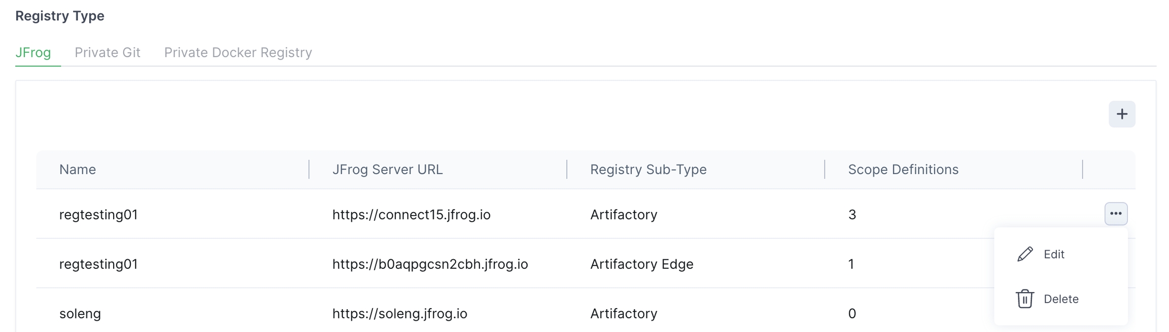
Task: Click the Artifactory Edge sub-type cell
Action: pyautogui.click(x=641, y=264)
